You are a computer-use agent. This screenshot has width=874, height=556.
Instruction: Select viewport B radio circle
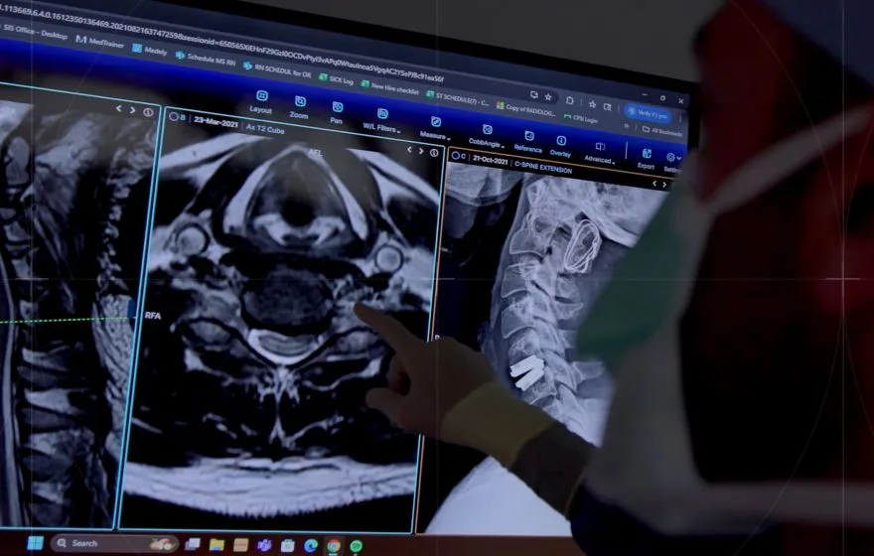[x=174, y=116]
